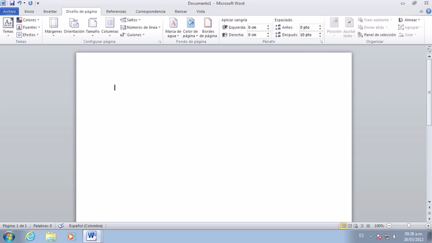Click the Página: 1 de 1 status entry
The height and width of the screenshot is (243, 432).
pos(15,225)
